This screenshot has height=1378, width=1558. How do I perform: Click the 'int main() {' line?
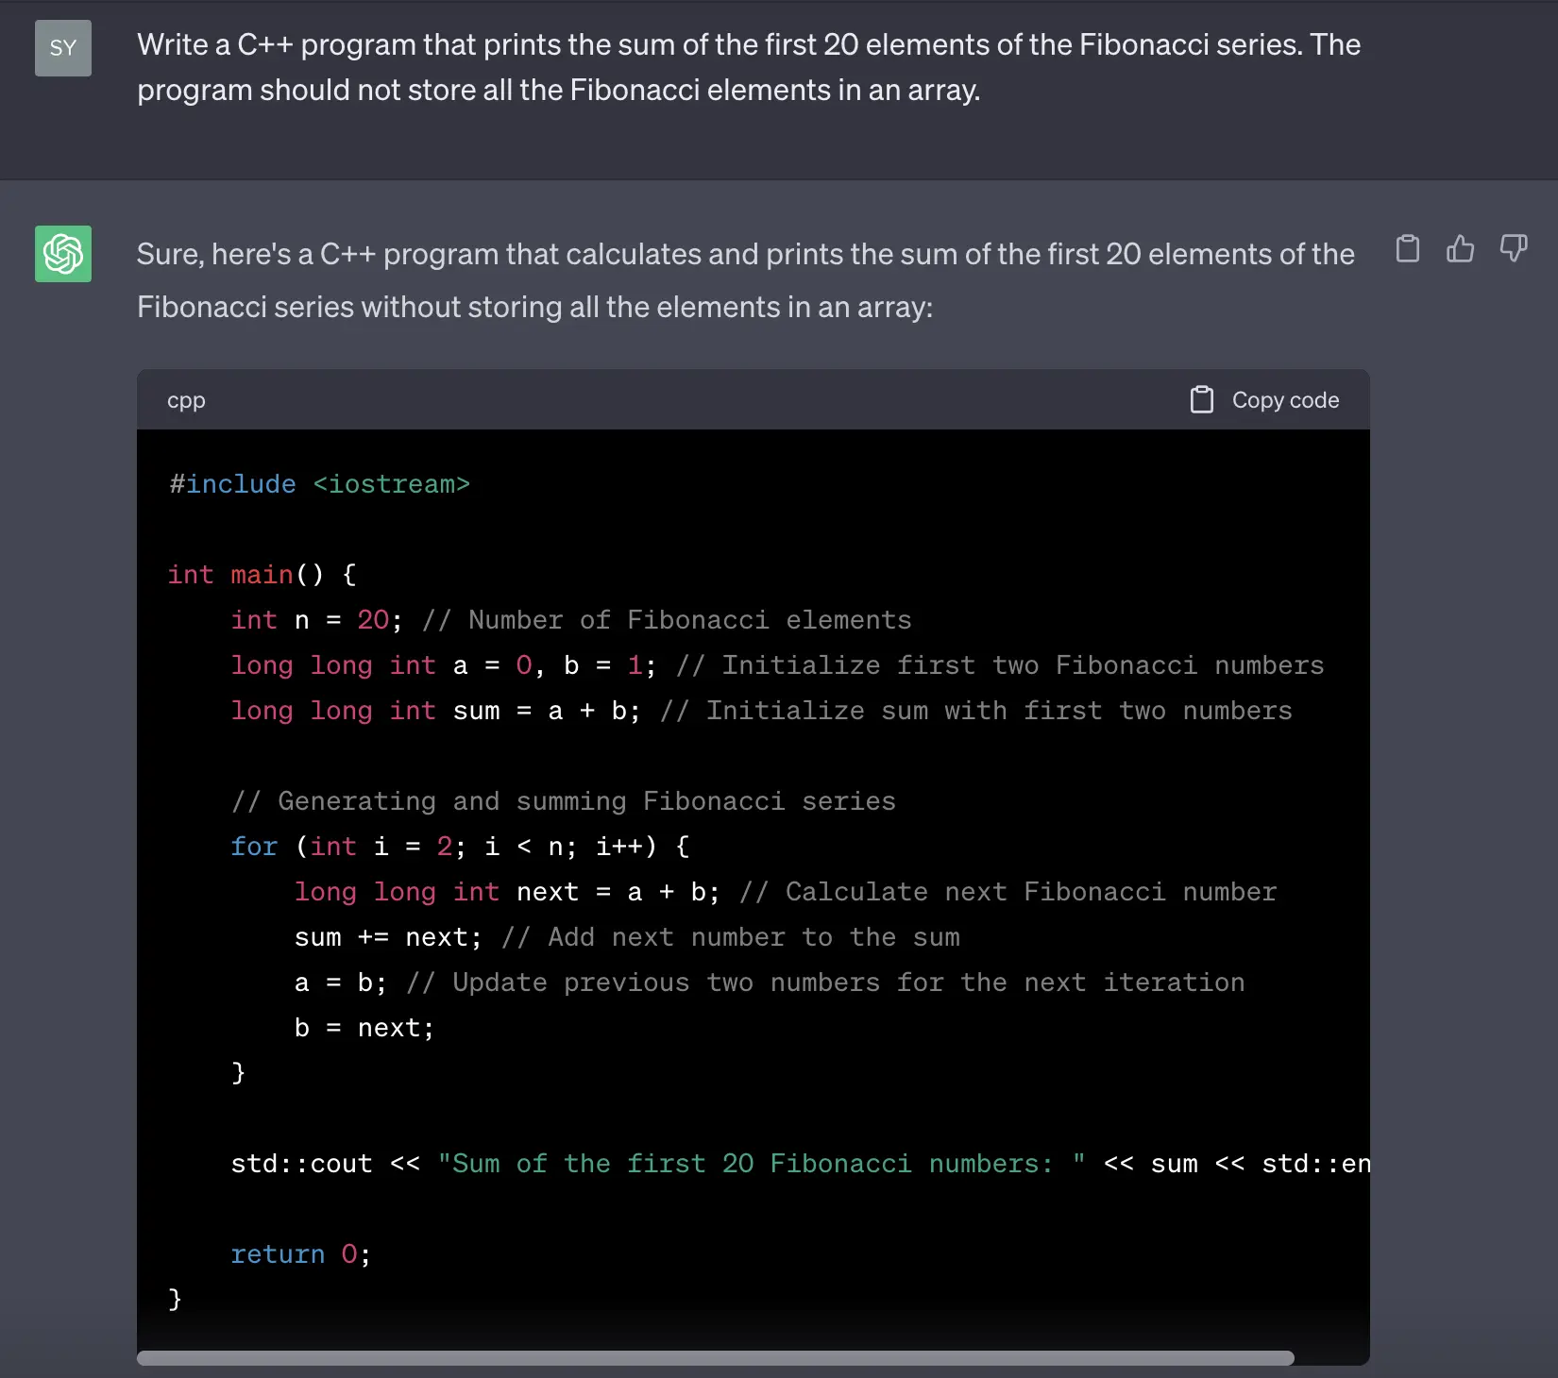tap(262, 575)
